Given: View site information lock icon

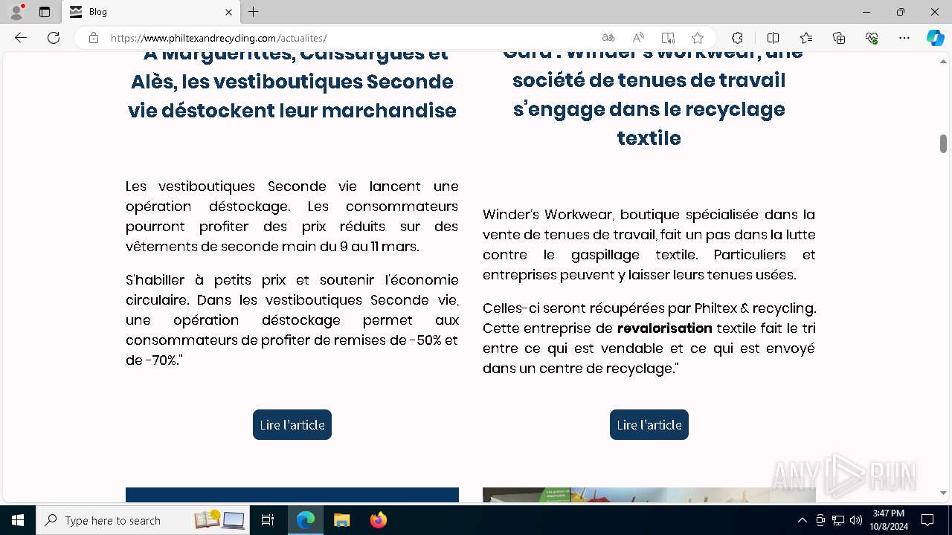Looking at the screenshot, I should (x=94, y=38).
